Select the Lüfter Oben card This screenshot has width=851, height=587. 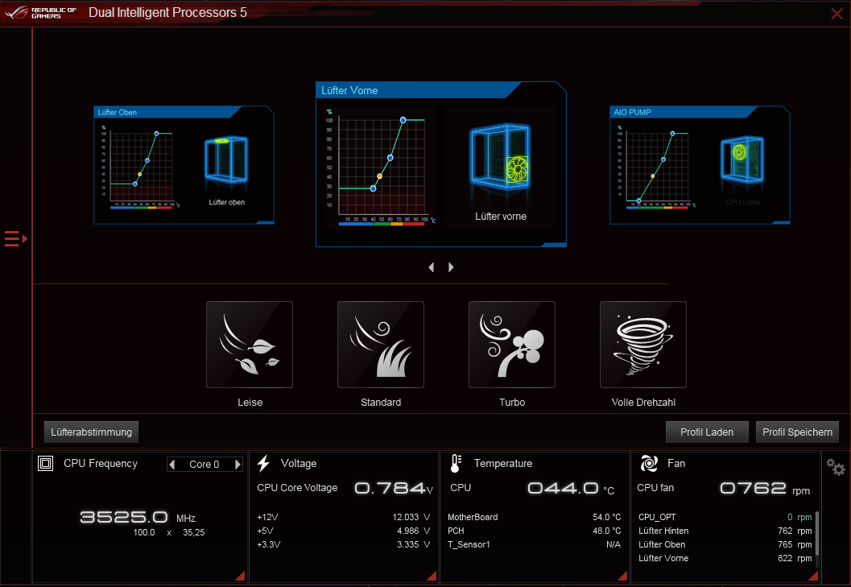tap(184, 165)
